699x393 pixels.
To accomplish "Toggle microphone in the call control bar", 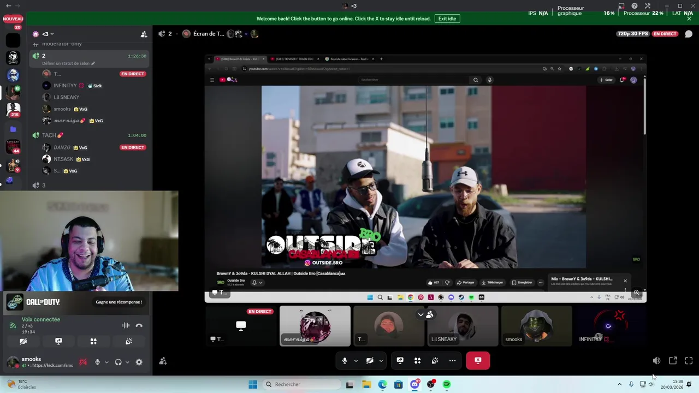I will point(345,360).
